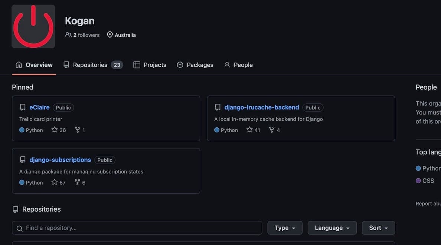Click the Projects table icon

pos(137,65)
